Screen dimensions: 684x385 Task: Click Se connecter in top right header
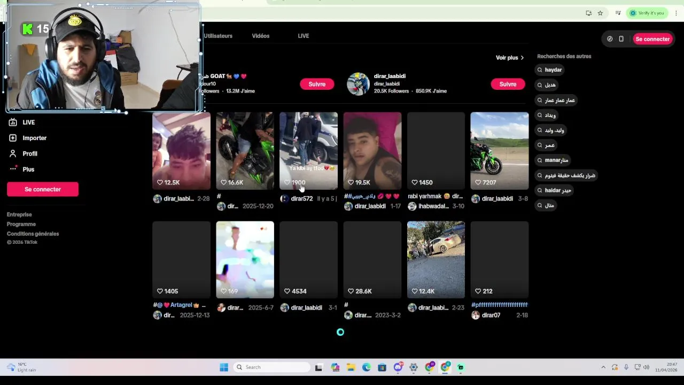point(652,39)
